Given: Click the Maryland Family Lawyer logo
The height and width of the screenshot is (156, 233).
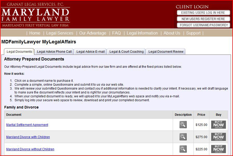Looking at the screenshot, I should 35,15.
